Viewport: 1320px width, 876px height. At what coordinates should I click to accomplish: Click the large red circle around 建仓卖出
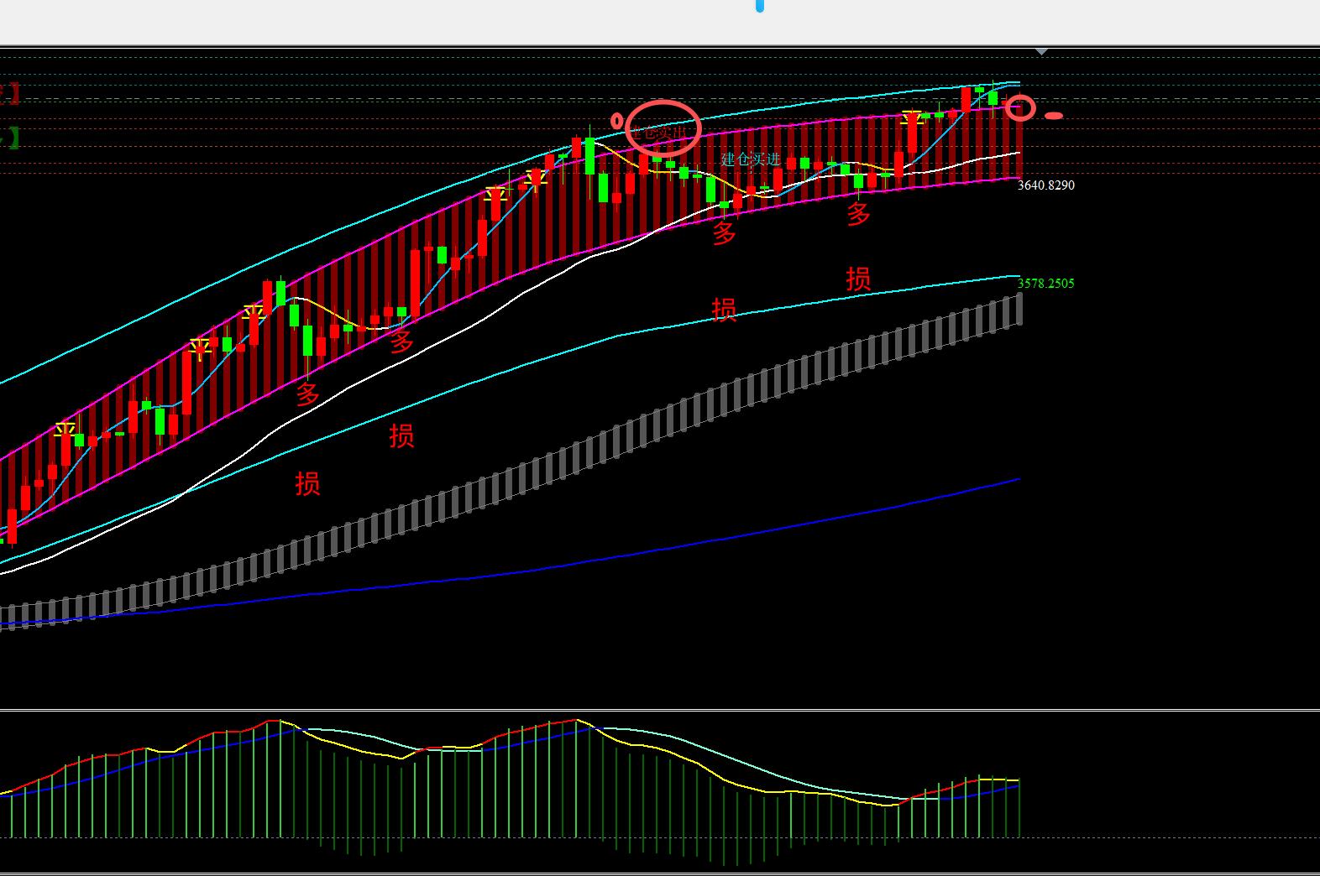[x=663, y=128]
